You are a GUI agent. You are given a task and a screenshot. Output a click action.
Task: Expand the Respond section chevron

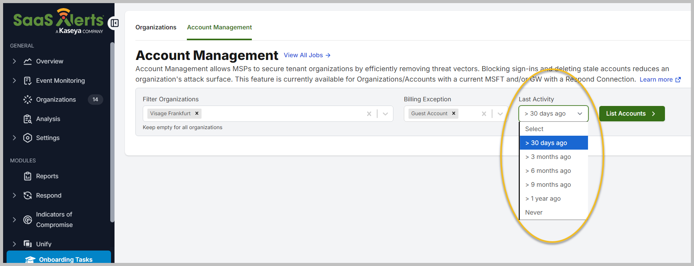click(14, 196)
